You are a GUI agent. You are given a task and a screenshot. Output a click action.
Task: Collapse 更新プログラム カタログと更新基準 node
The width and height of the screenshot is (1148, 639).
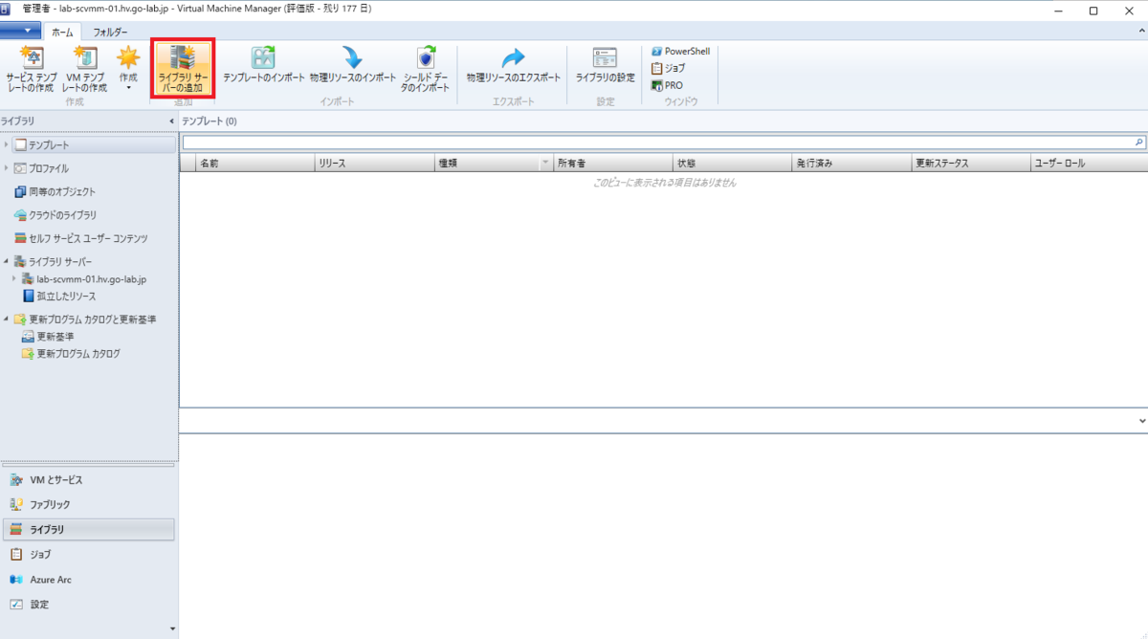(7, 319)
